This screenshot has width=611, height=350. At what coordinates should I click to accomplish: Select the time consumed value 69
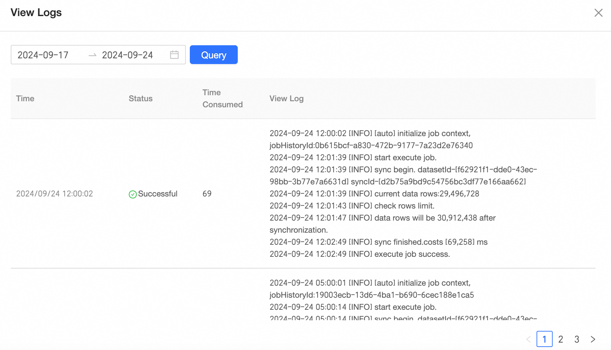tap(207, 194)
